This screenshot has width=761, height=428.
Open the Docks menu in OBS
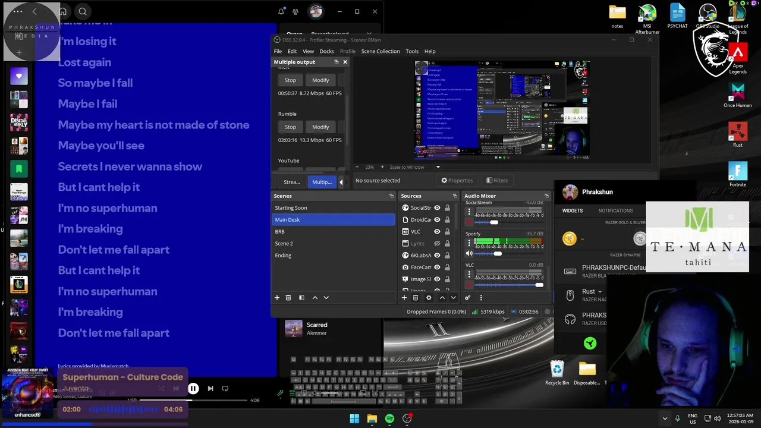[327, 51]
